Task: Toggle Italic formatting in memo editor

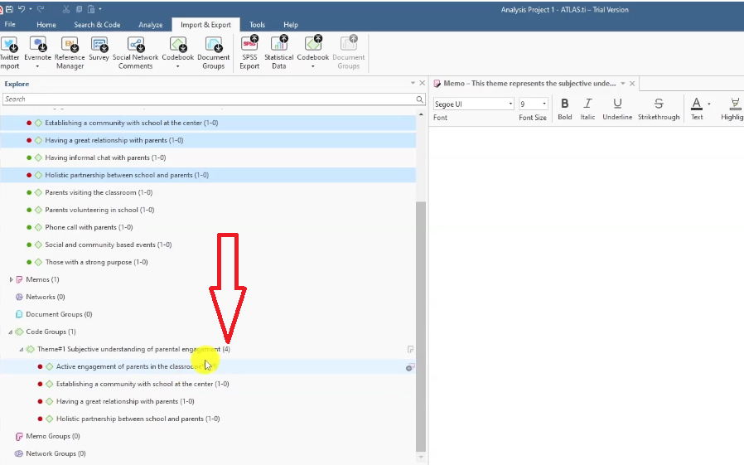Action: tap(587, 104)
